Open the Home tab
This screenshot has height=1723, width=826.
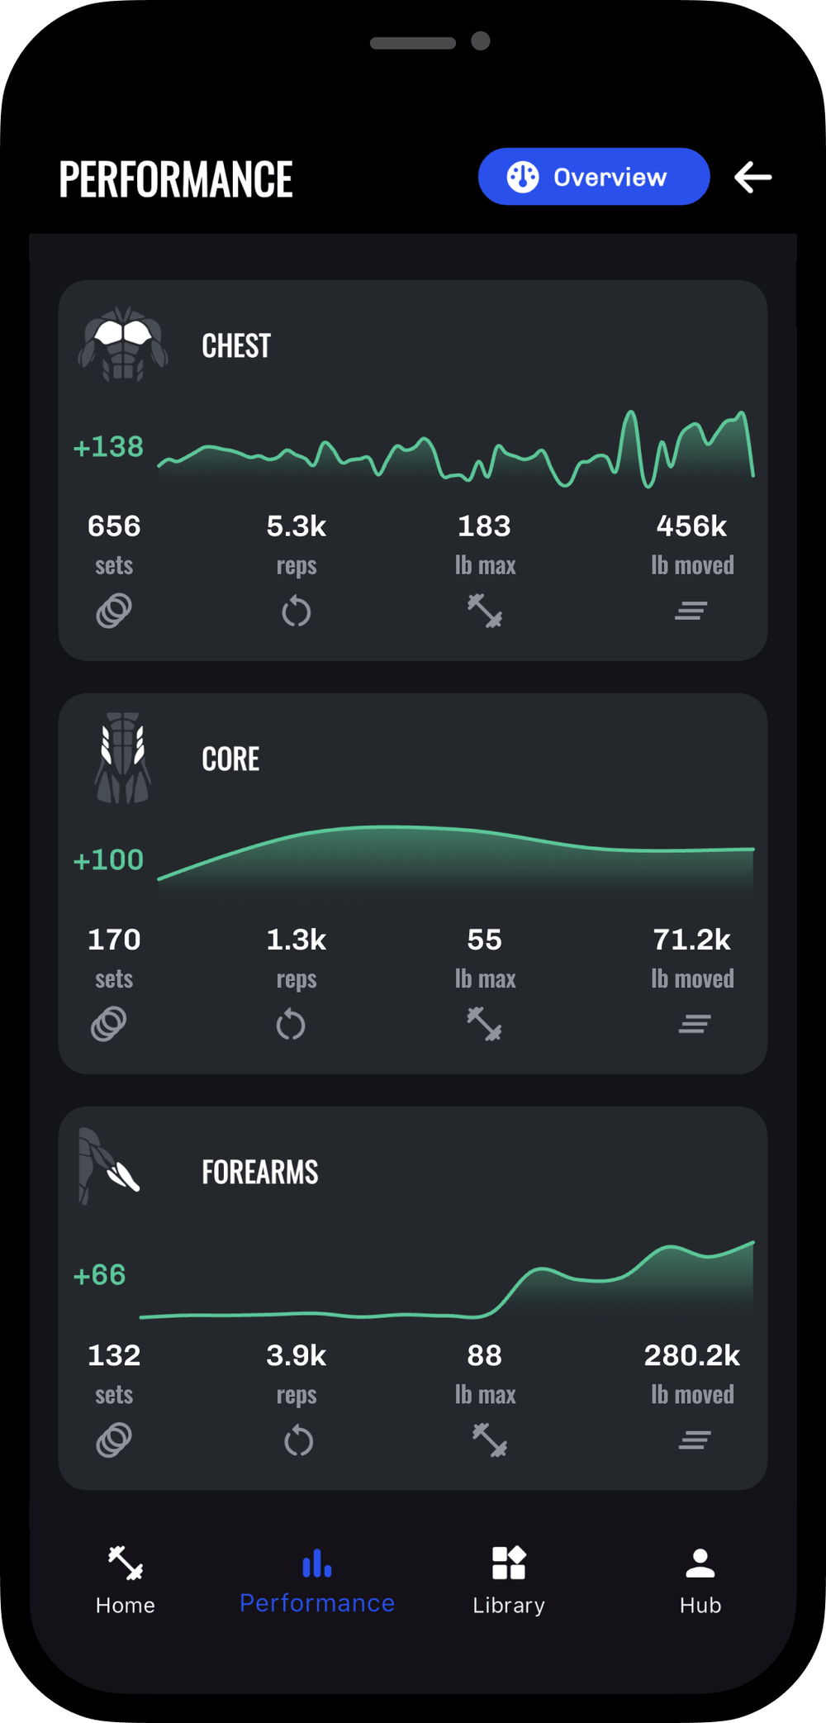[x=126, y=1580]
